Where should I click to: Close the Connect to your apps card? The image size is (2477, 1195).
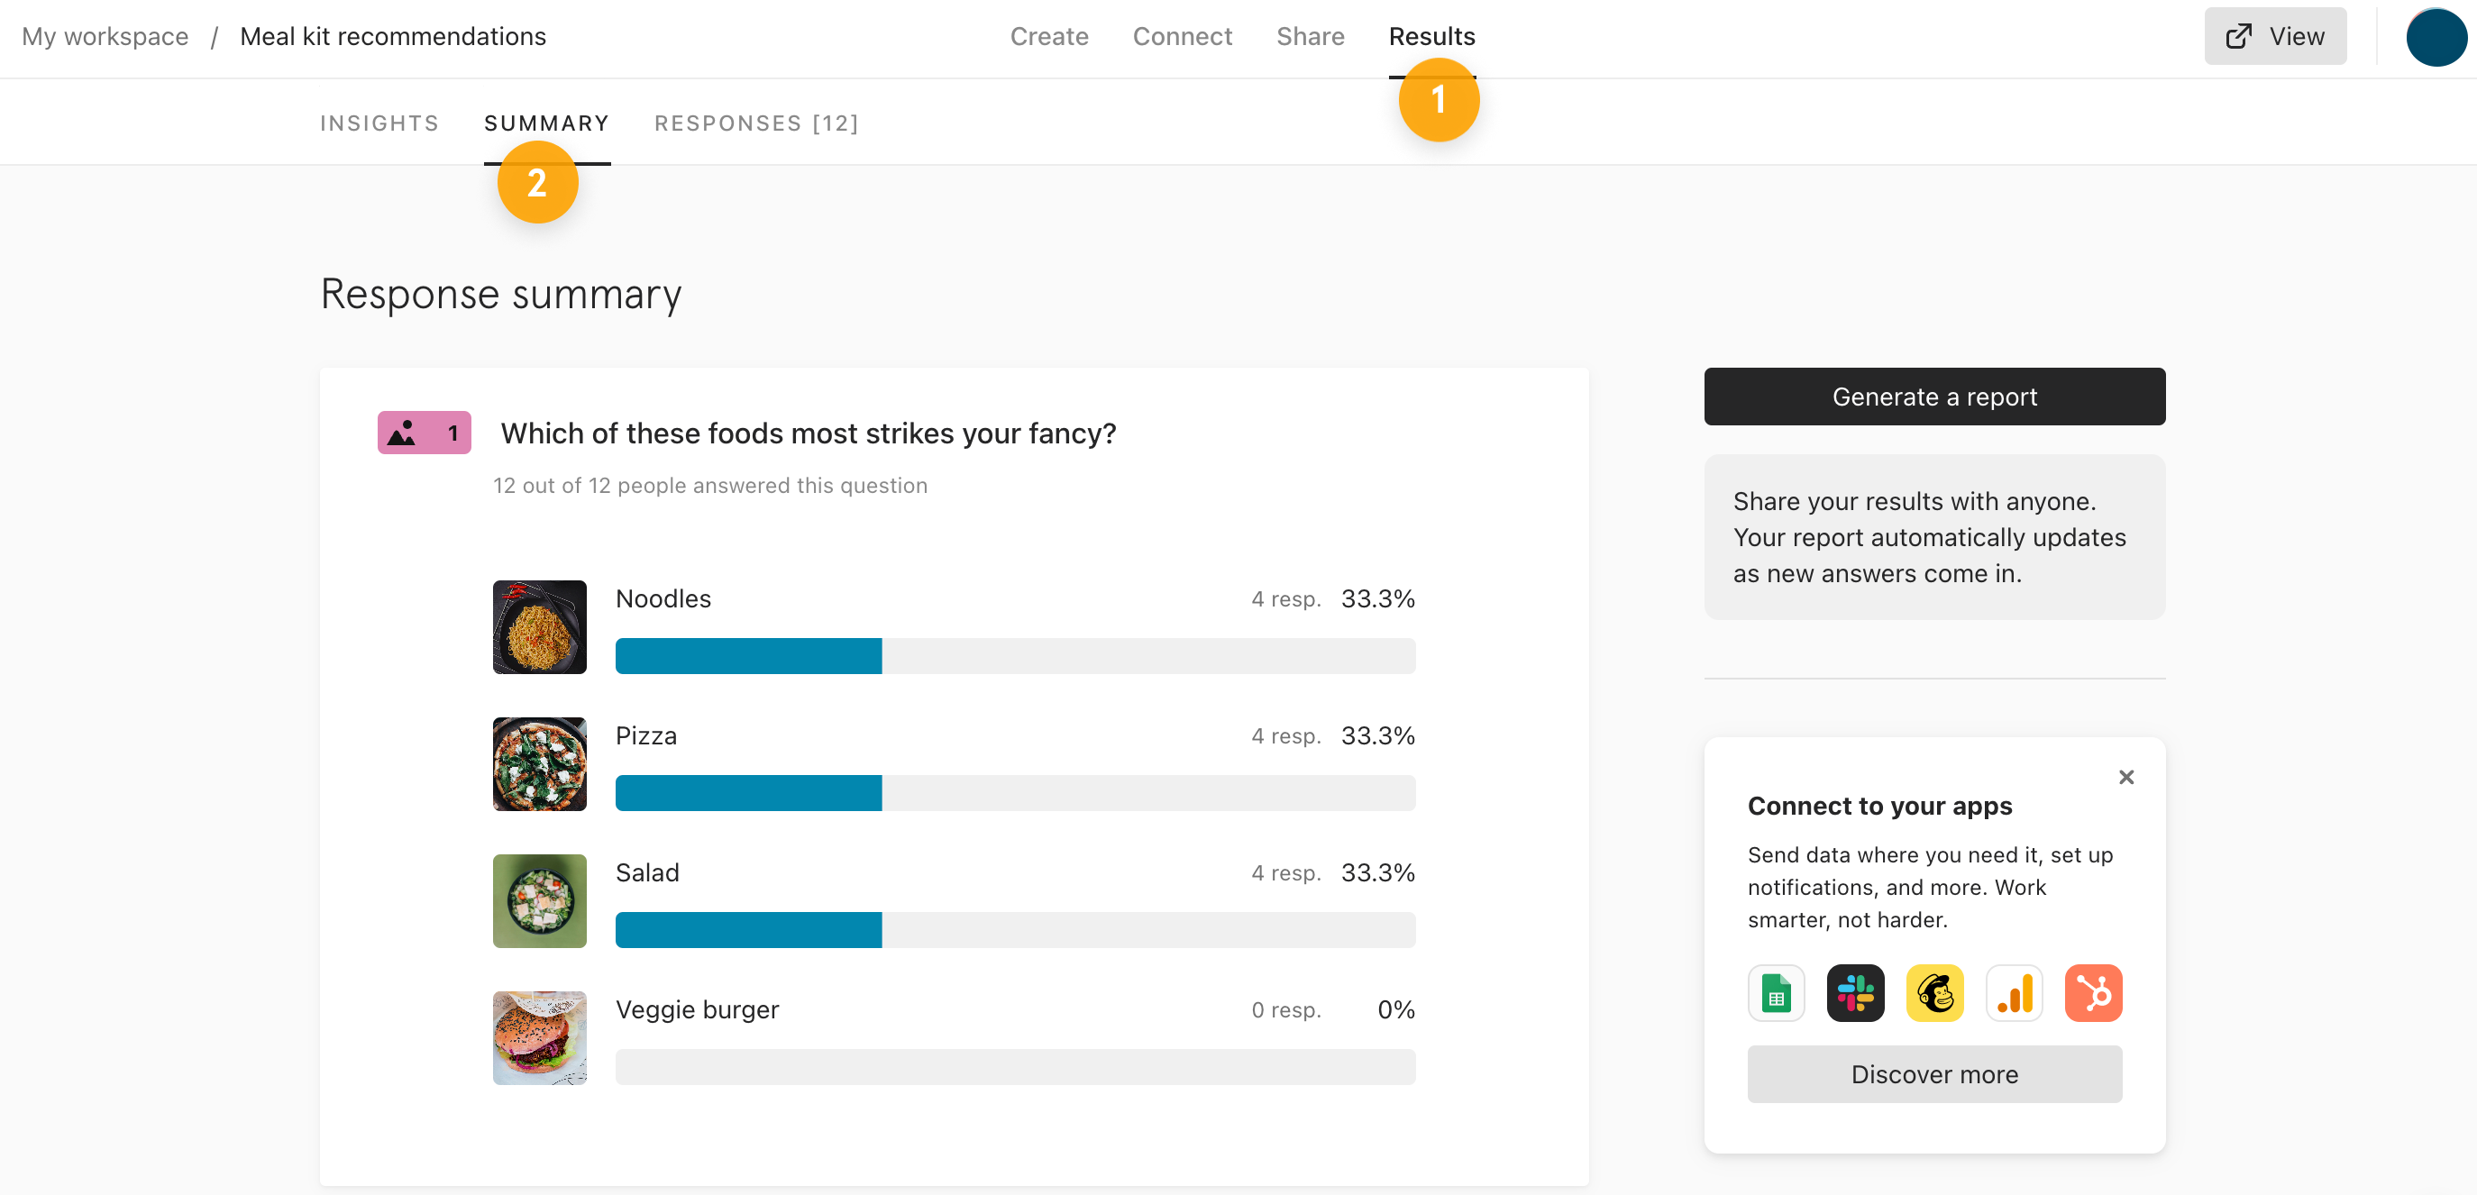2126,777
